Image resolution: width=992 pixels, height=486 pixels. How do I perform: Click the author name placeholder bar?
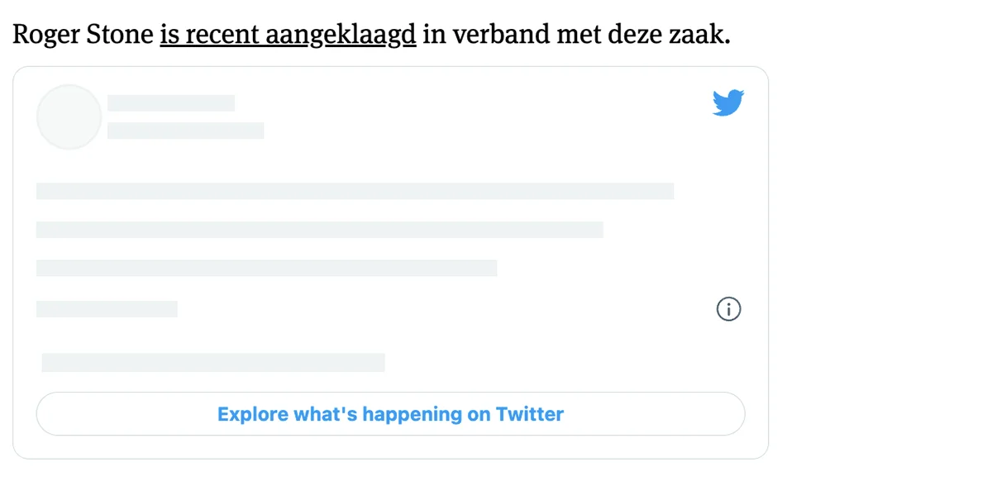pos(171,103)
